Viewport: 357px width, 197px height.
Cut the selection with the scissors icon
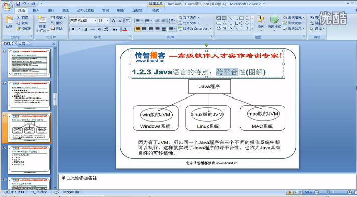click(x=22, y=18)
